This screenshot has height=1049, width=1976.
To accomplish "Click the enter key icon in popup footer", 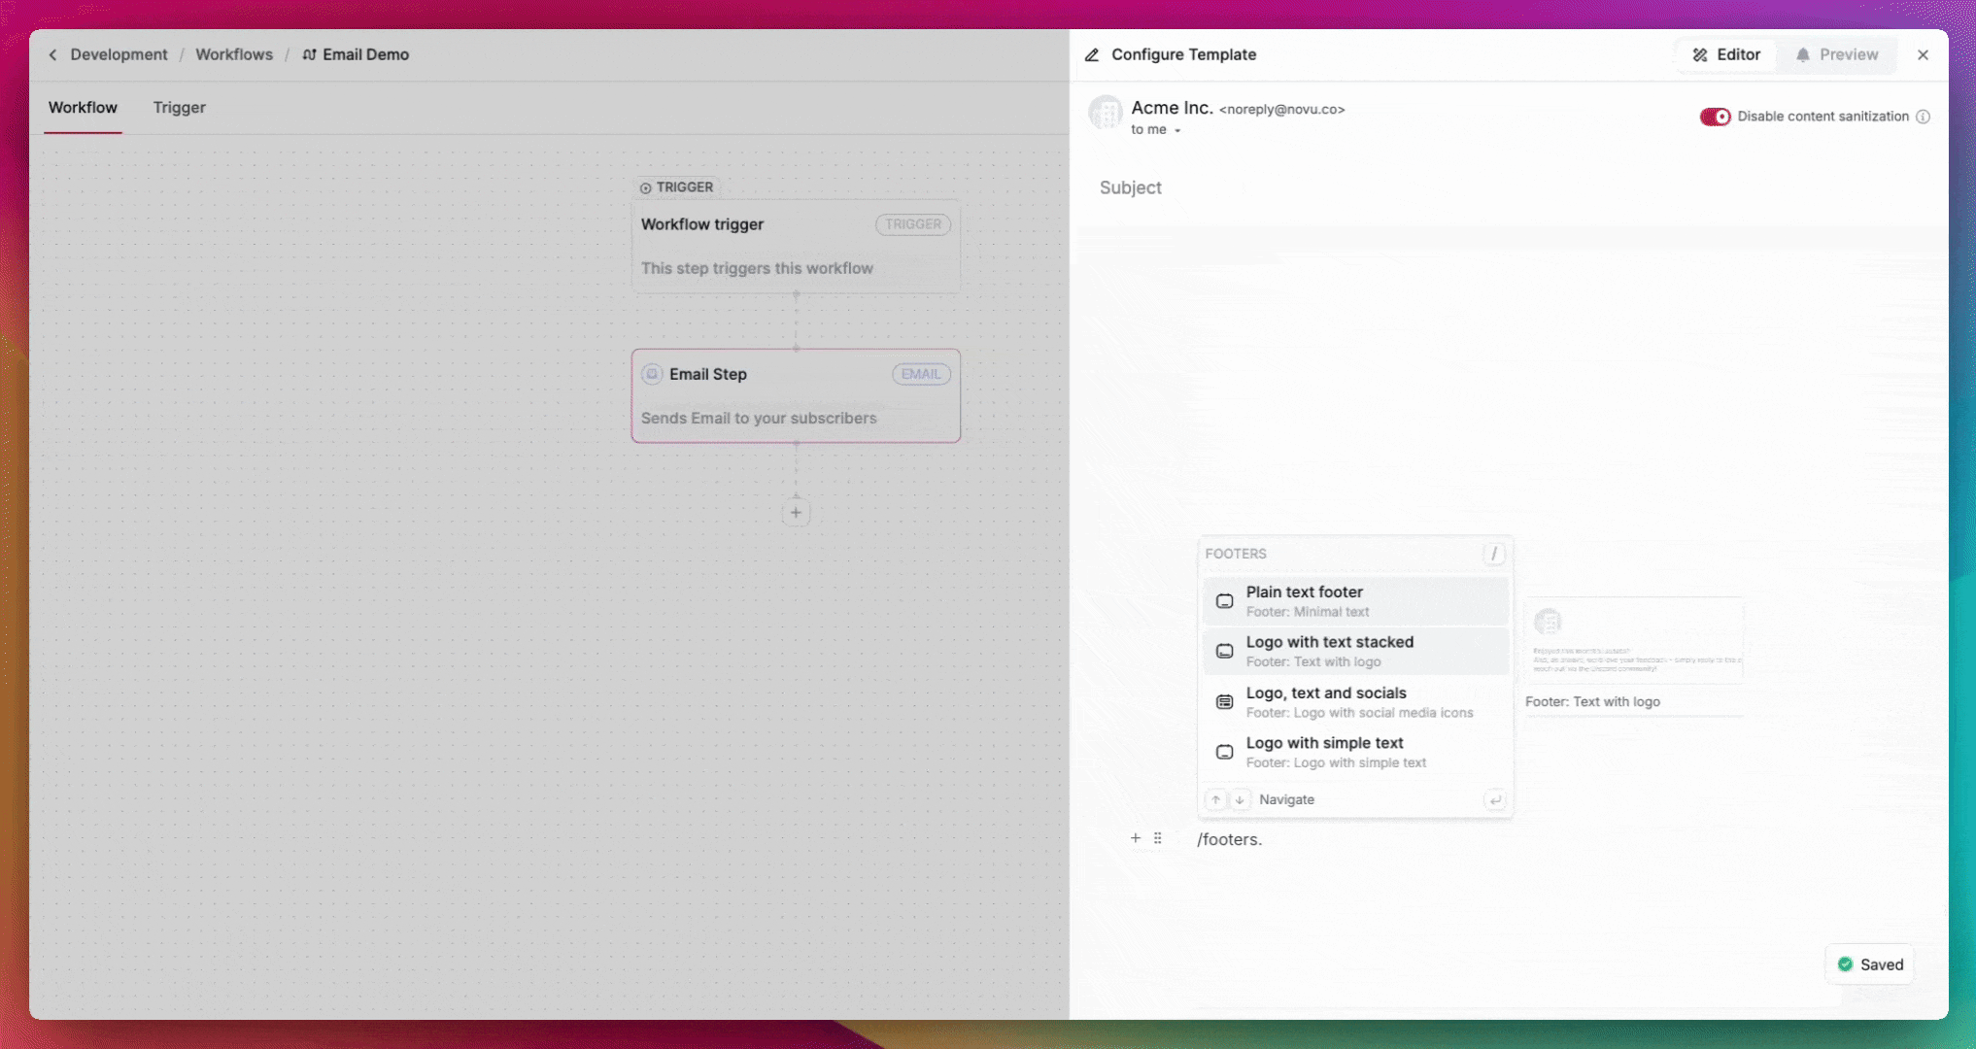I will click(x=1495, y=800).
